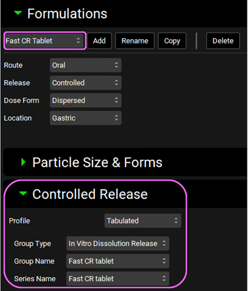Viewport: 248px width, 291px height.
Task: Open the Release dropdown set to Controlled
Action: click(85, 83)
